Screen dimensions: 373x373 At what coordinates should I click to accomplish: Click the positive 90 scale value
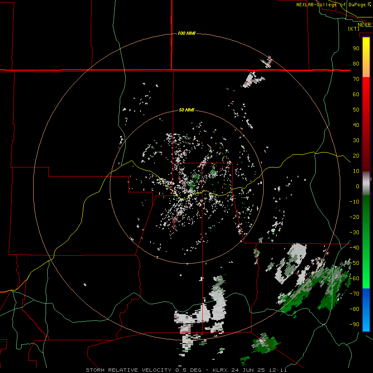tap(356, 48)
